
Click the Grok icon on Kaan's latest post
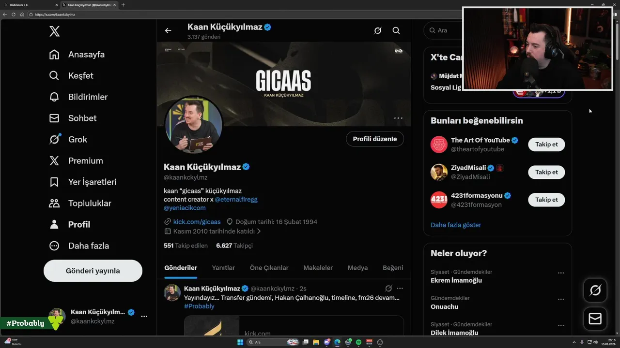[x=388, y=289]
